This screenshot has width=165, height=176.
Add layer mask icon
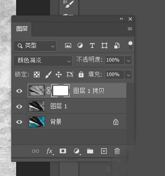(63, 151)
